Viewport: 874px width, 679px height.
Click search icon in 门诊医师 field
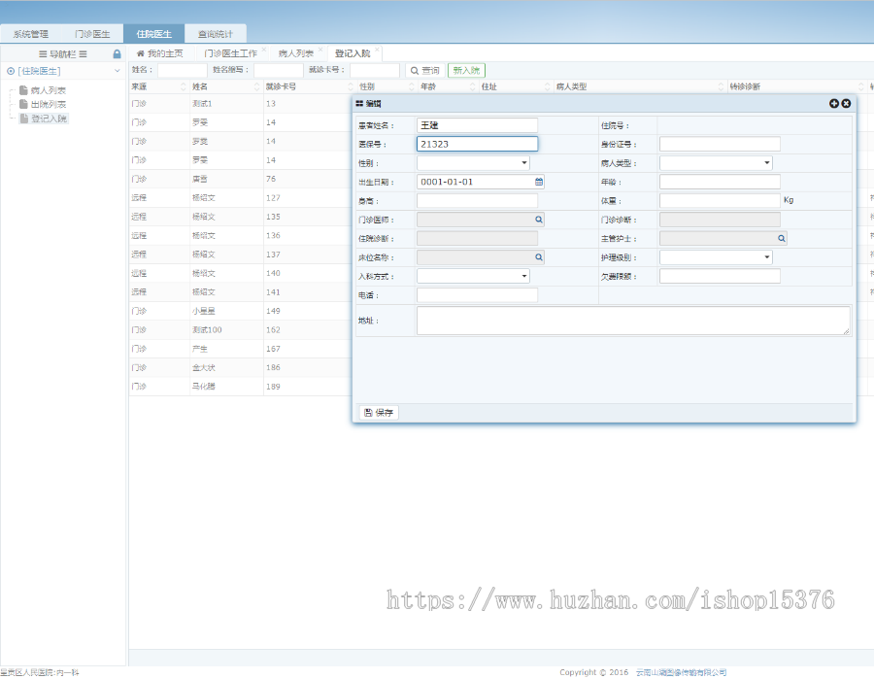[x=539, y=220]
